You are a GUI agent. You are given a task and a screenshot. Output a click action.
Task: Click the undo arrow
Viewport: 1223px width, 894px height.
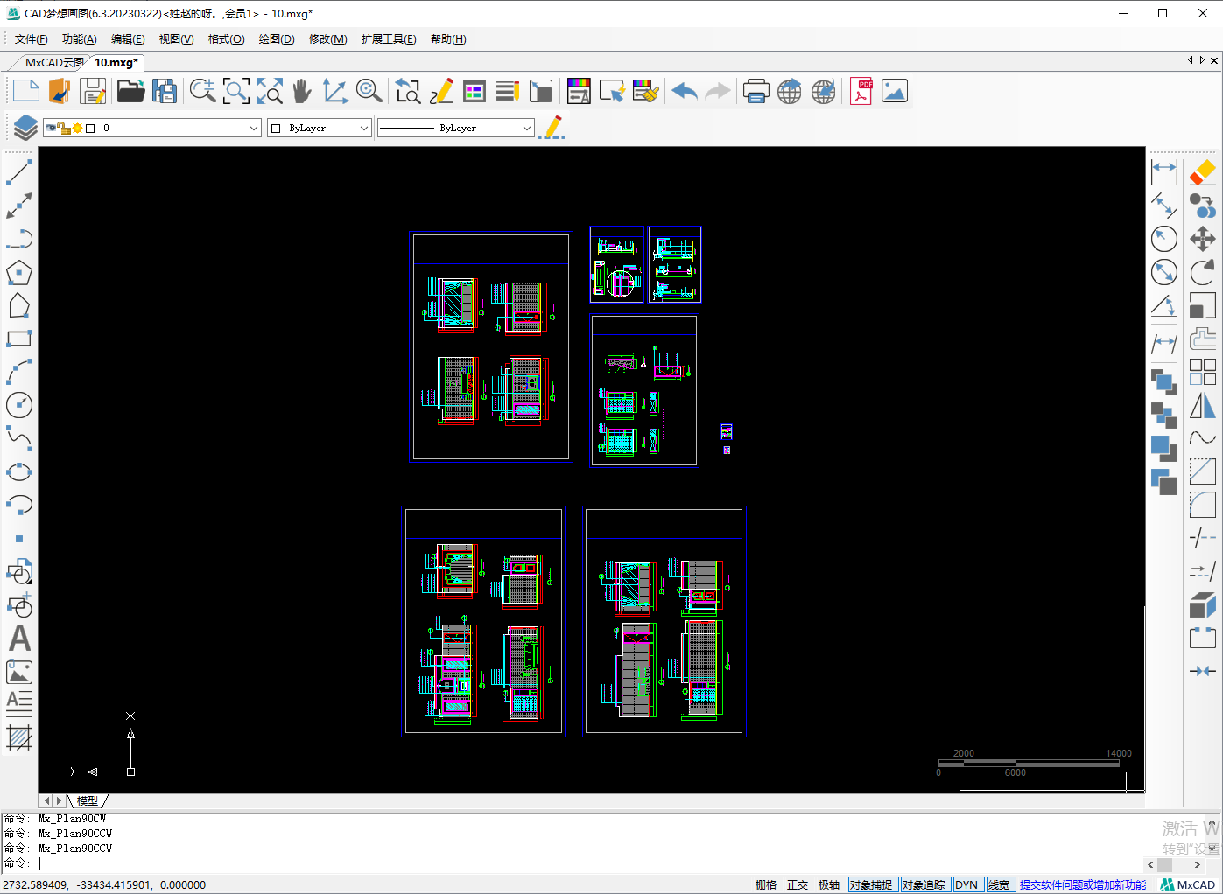pos(685,91)
